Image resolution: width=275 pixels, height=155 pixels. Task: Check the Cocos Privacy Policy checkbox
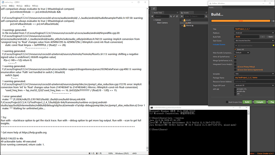click(235, 67)
